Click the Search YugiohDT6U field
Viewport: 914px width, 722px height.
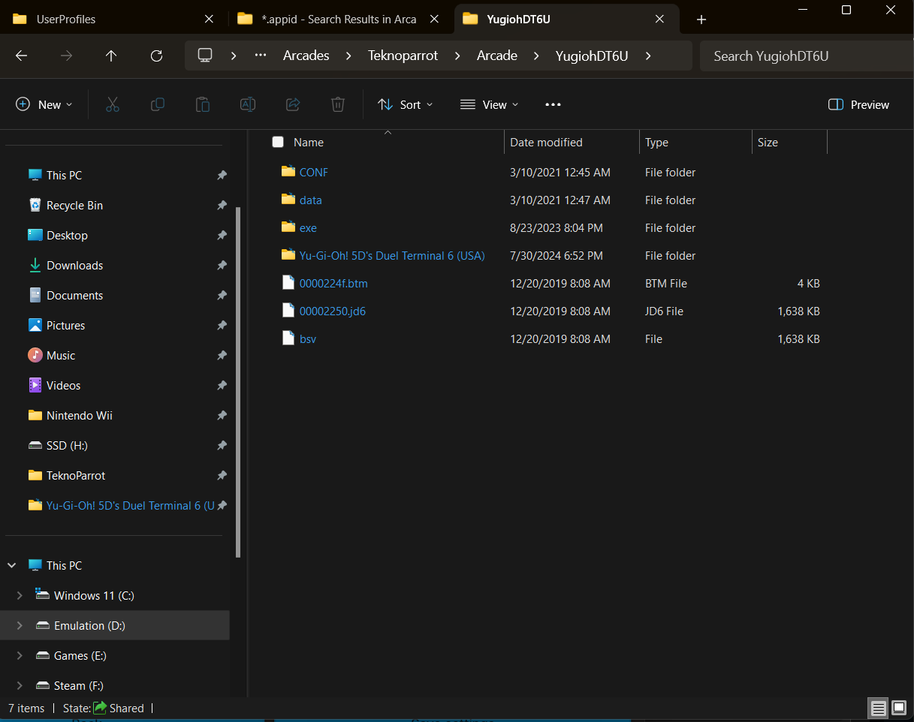pyautogui.click(x=807, y=56)
